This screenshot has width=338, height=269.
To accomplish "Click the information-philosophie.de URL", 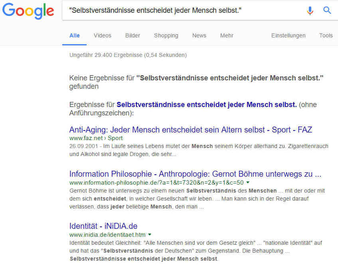I will tap(156, 183).
